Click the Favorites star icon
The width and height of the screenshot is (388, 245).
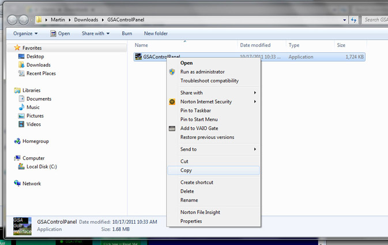point(17,47)
